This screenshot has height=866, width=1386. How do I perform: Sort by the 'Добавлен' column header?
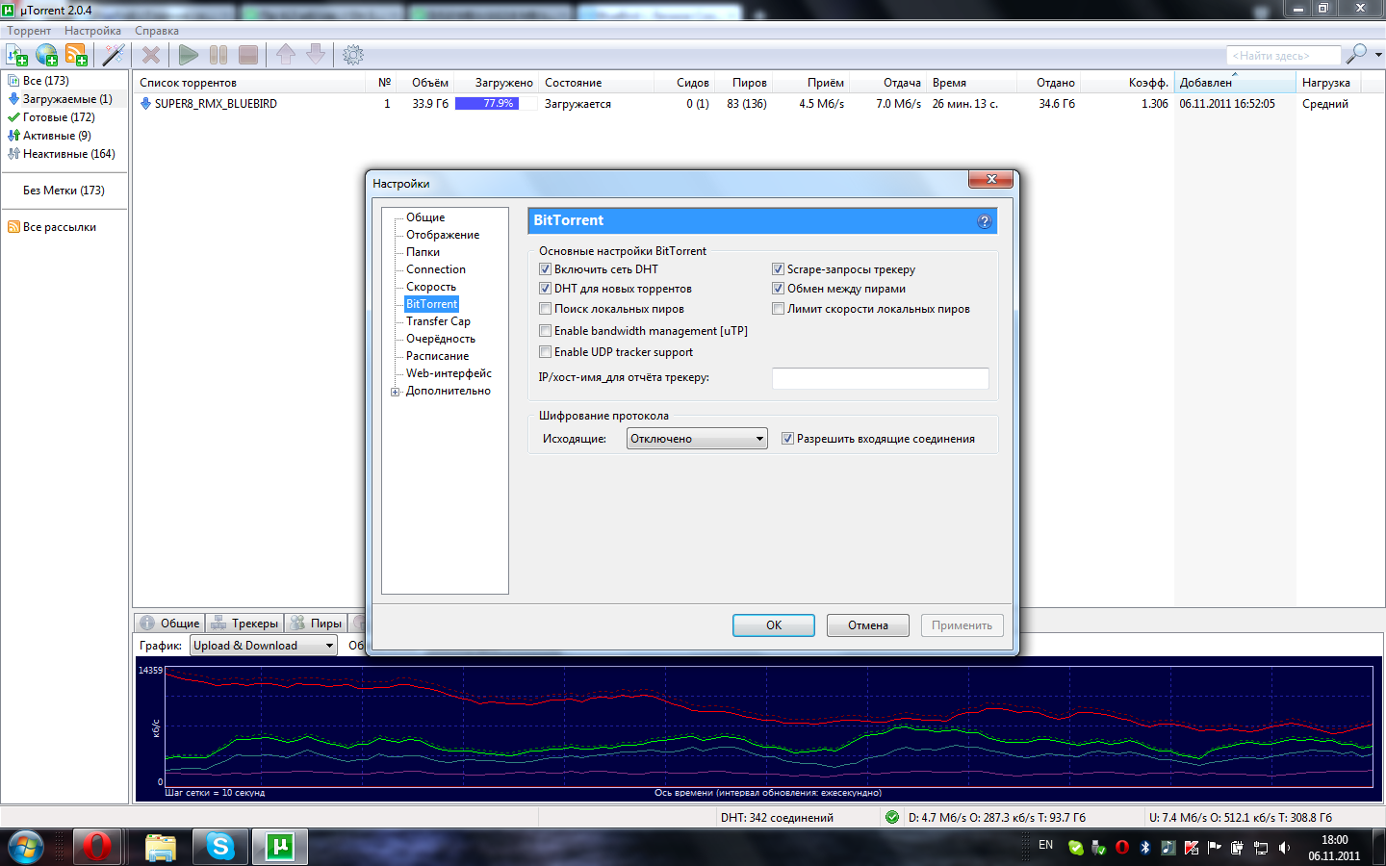1235,83
